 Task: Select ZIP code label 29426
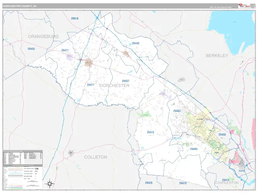149,183
